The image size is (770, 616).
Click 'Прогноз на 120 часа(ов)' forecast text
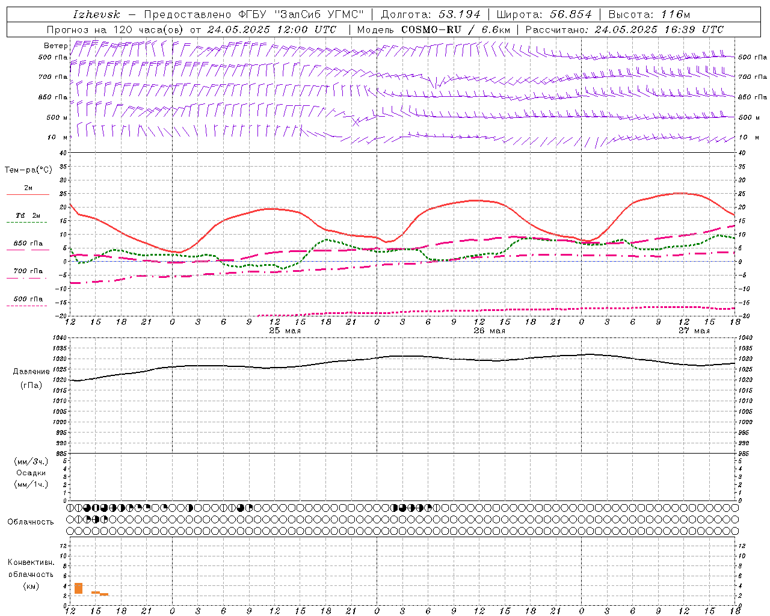click(x=115, y=29)
